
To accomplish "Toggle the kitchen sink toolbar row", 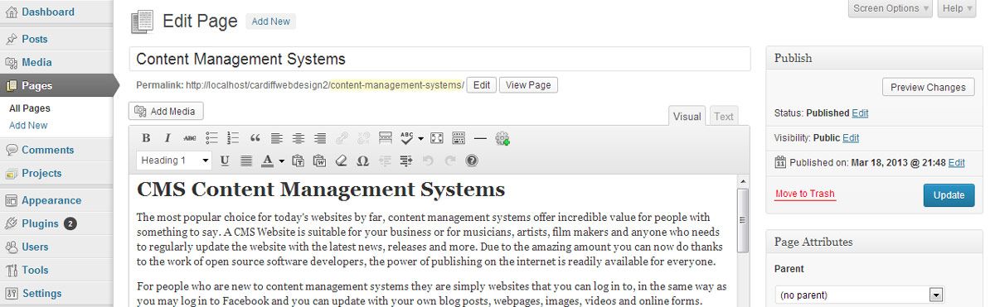I will pos(459,138).
